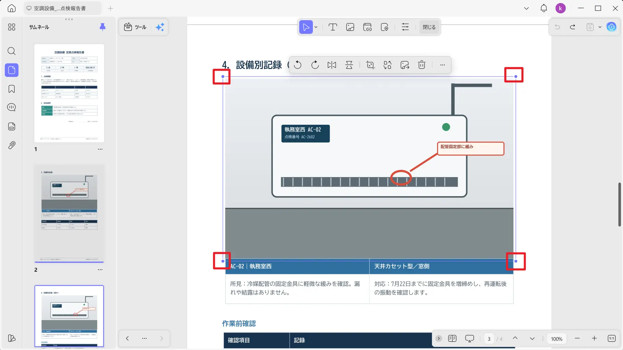Pin the thumbnail panel
Image resolution: width=623 pixels, height=350 pixels.
click(102, 27)
